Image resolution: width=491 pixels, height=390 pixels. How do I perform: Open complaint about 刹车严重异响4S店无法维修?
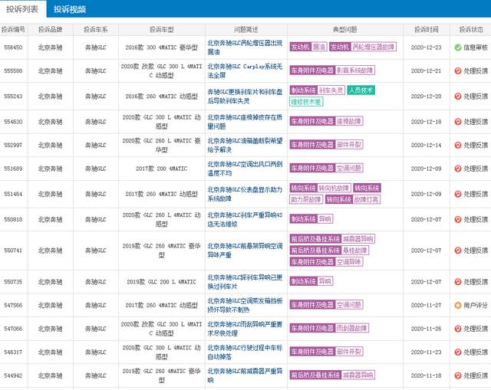[245, 220]
